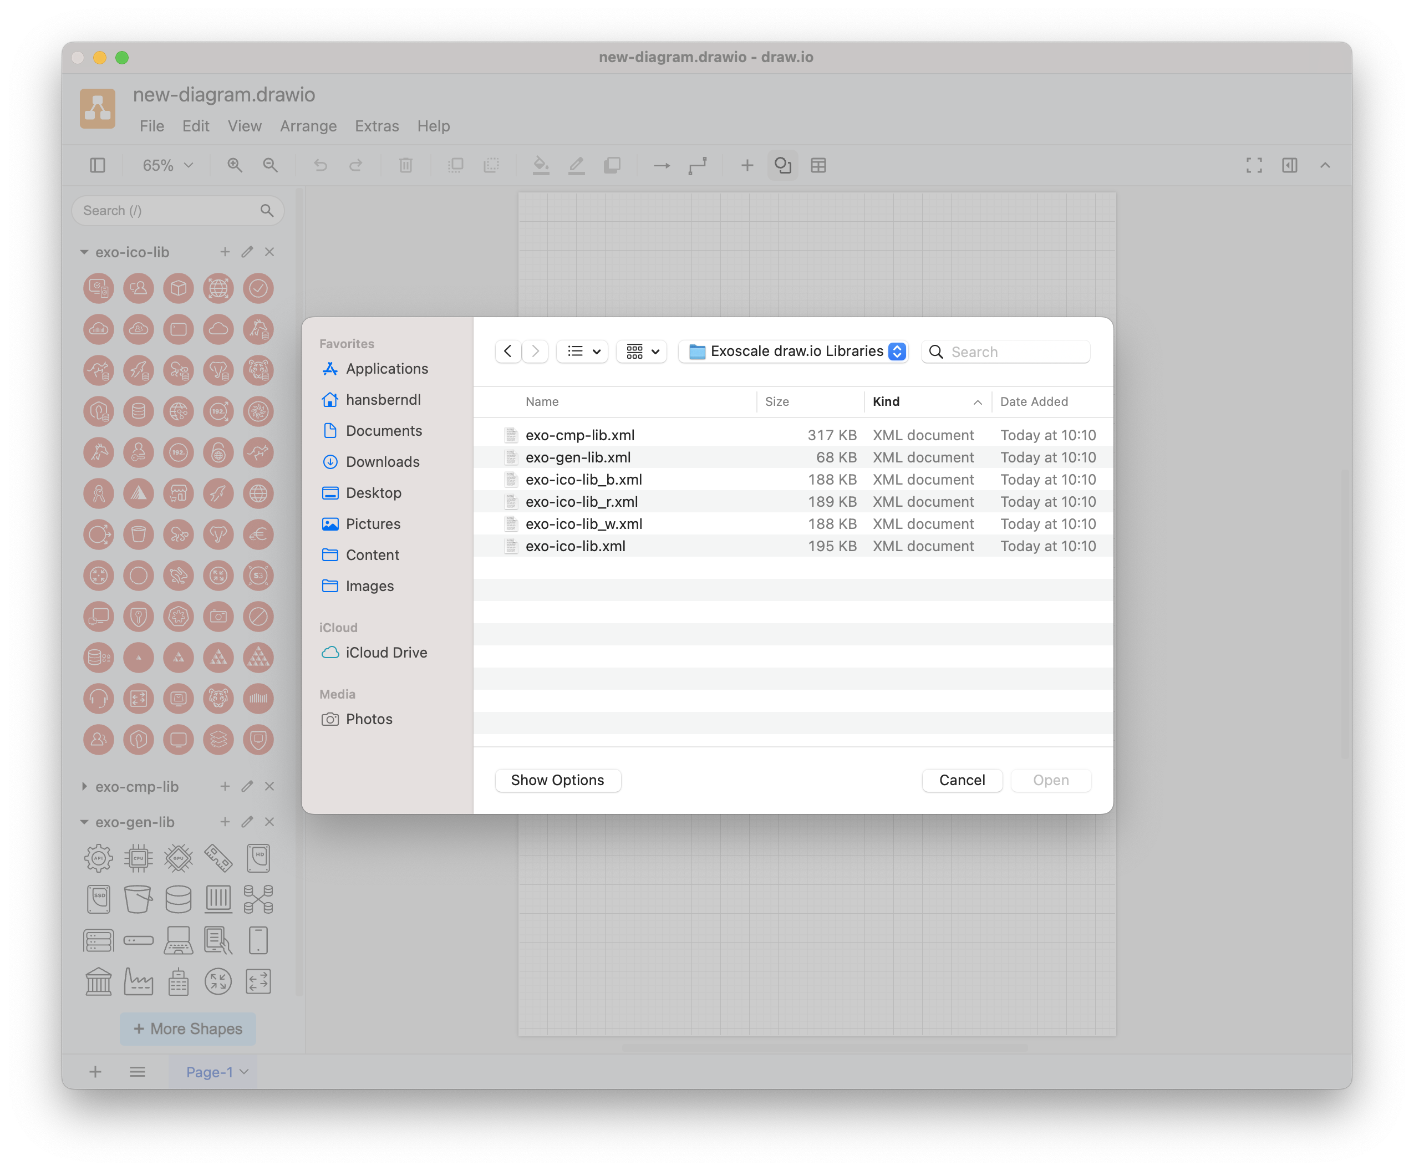Click the insert table icon
This screenshot has height=1171, width=1414.
(x=818, y=165)
